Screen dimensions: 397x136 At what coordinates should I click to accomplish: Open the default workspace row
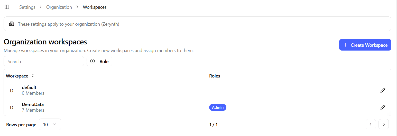pos(29,88)
